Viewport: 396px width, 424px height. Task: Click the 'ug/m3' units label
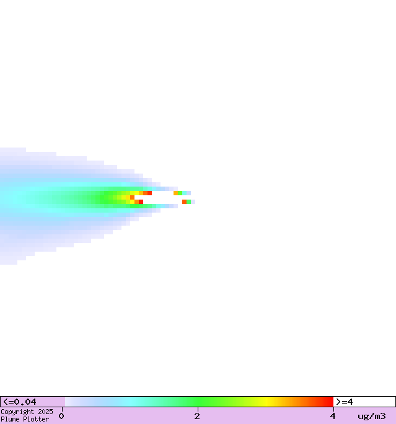(x=372, y=416)
